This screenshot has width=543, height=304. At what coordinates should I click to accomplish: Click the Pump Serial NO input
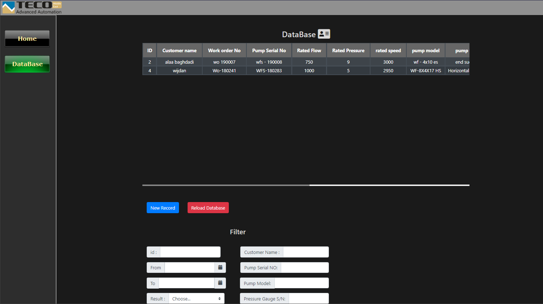click(304, 268)
